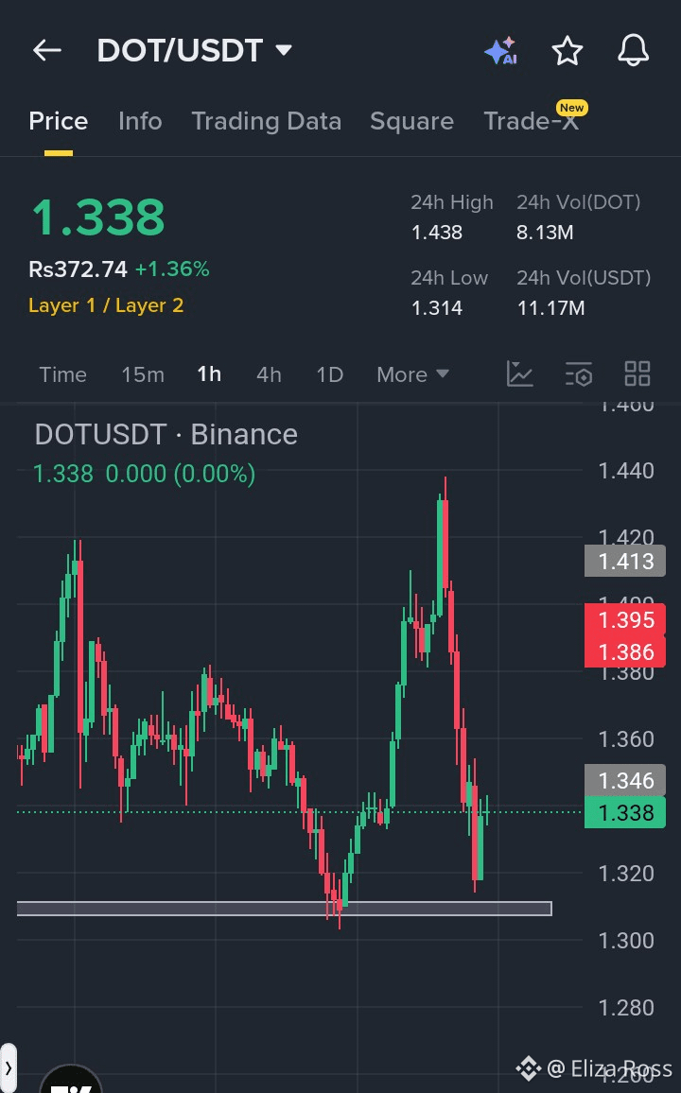681x1093 pixels.
Task: Tap the 1.320 price axis label
Action: click(626, 874)
